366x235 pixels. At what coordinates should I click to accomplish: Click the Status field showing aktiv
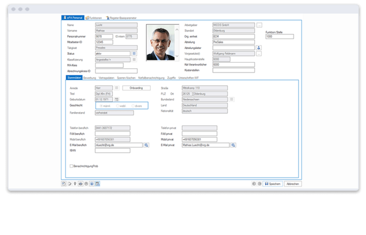113,54
